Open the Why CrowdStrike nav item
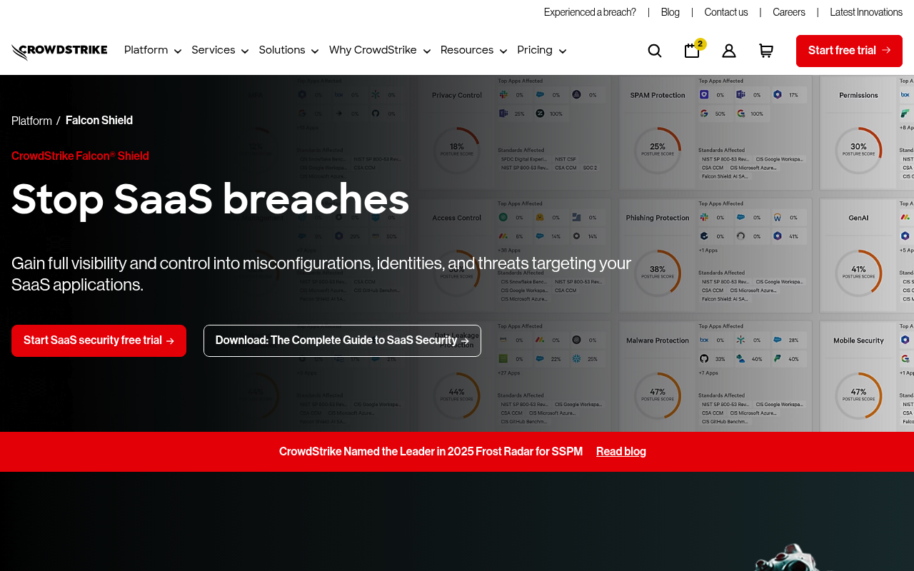 tap(373, 50)
